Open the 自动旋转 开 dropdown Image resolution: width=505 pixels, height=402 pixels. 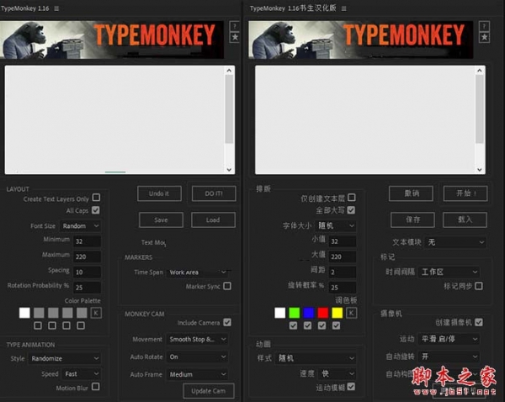tap(449, 357)
